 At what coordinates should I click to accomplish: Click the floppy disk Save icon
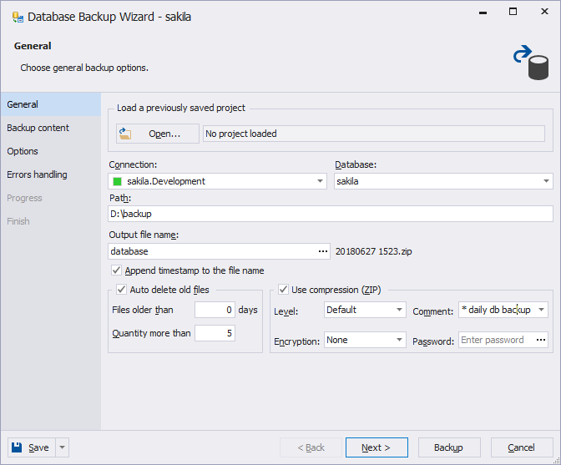click(x=17, y=447)
